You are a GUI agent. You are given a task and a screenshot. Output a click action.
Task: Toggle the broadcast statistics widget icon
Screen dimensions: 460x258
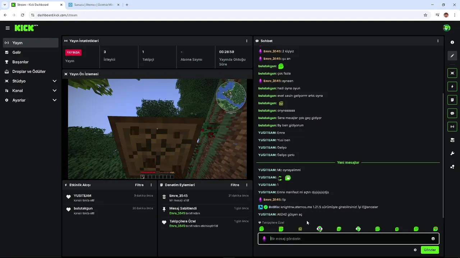[x=452, y=126]
